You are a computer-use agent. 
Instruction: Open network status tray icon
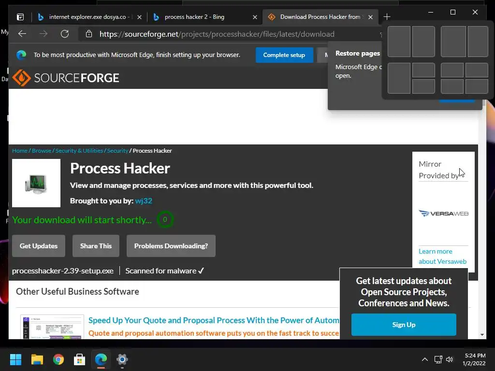pyautogui.click(x=438, y=359)
